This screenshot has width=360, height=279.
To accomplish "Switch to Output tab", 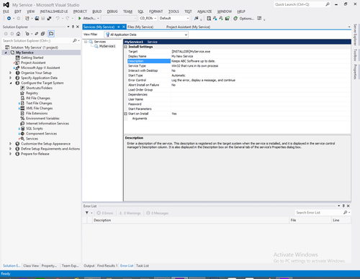I will (89, 265).
